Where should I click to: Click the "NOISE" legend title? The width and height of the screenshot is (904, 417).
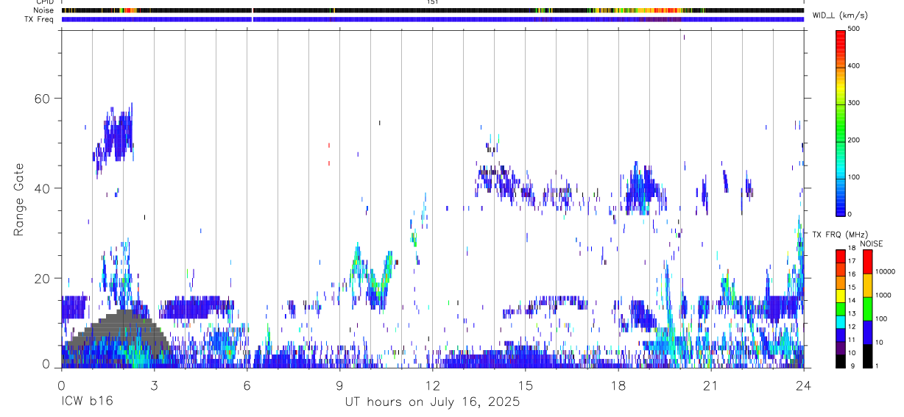tap(872, 243)
